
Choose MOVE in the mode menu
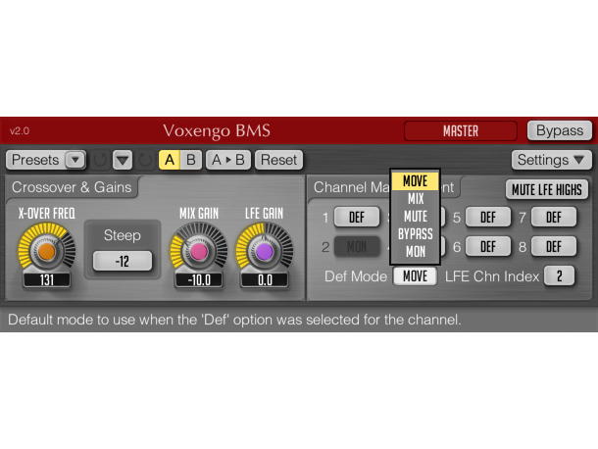click(415, 180)
